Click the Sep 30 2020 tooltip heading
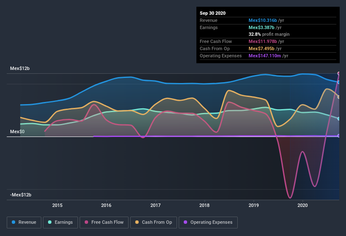Image resolution: width=346 pixels, height=236 pixels. pyautogui.click(x=212, y=13)
